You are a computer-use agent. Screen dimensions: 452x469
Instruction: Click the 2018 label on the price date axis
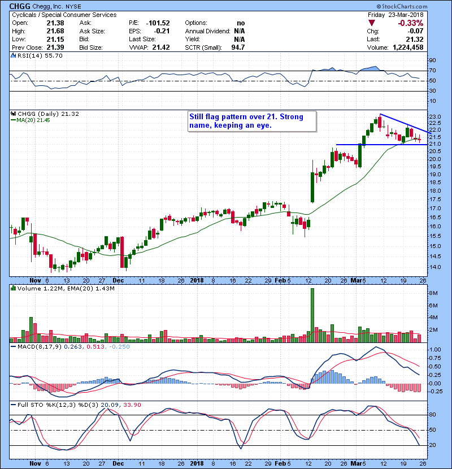tap(197, 279)
